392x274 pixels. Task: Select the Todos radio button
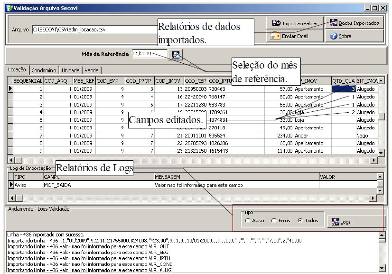(x=300, y=221)
